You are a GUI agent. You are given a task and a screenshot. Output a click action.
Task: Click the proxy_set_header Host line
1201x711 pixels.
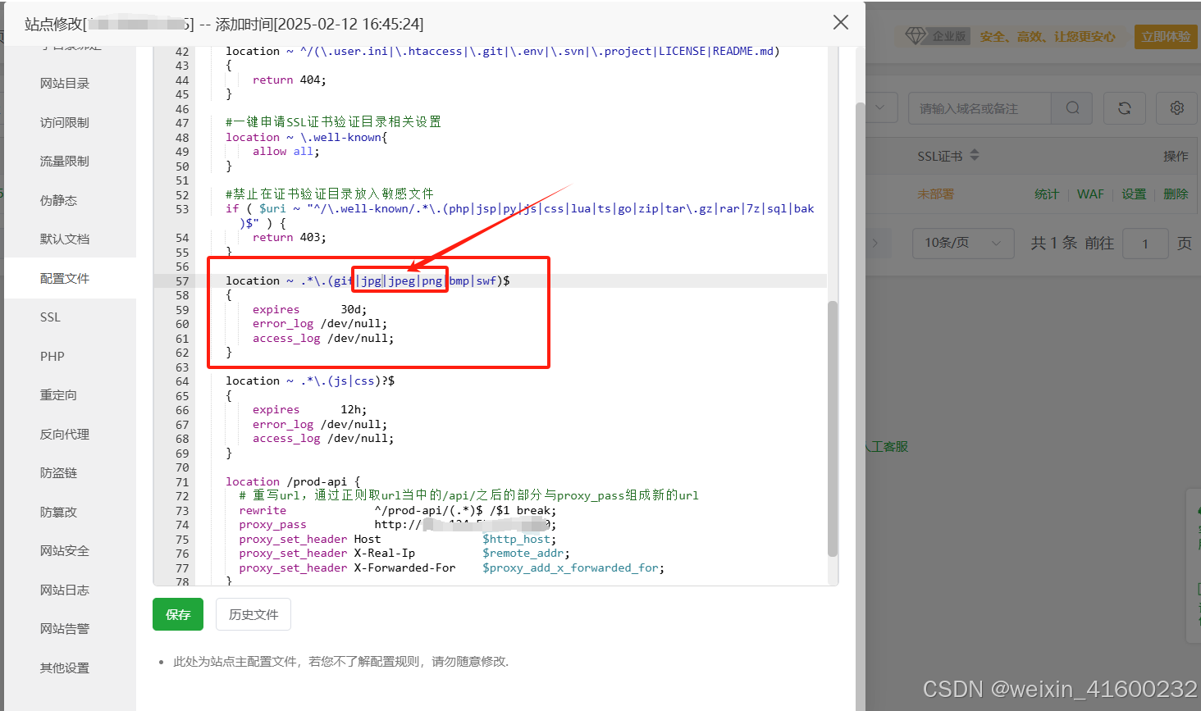point(398,539)
